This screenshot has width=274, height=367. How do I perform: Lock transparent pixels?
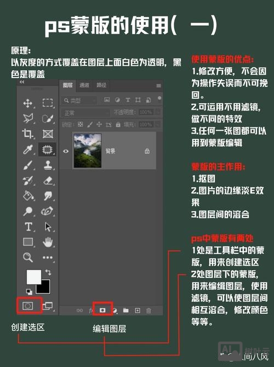tap(80, 124)
